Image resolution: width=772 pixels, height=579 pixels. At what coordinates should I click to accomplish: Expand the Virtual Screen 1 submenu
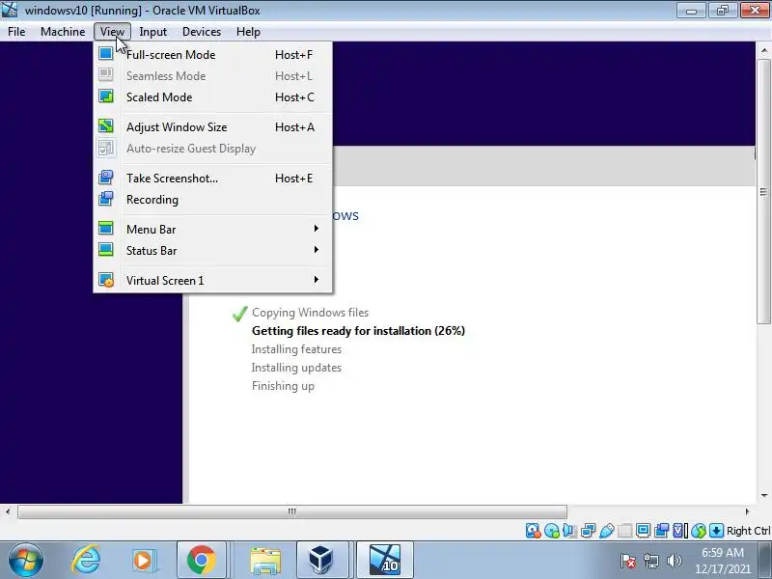click(x=212, y=280)
